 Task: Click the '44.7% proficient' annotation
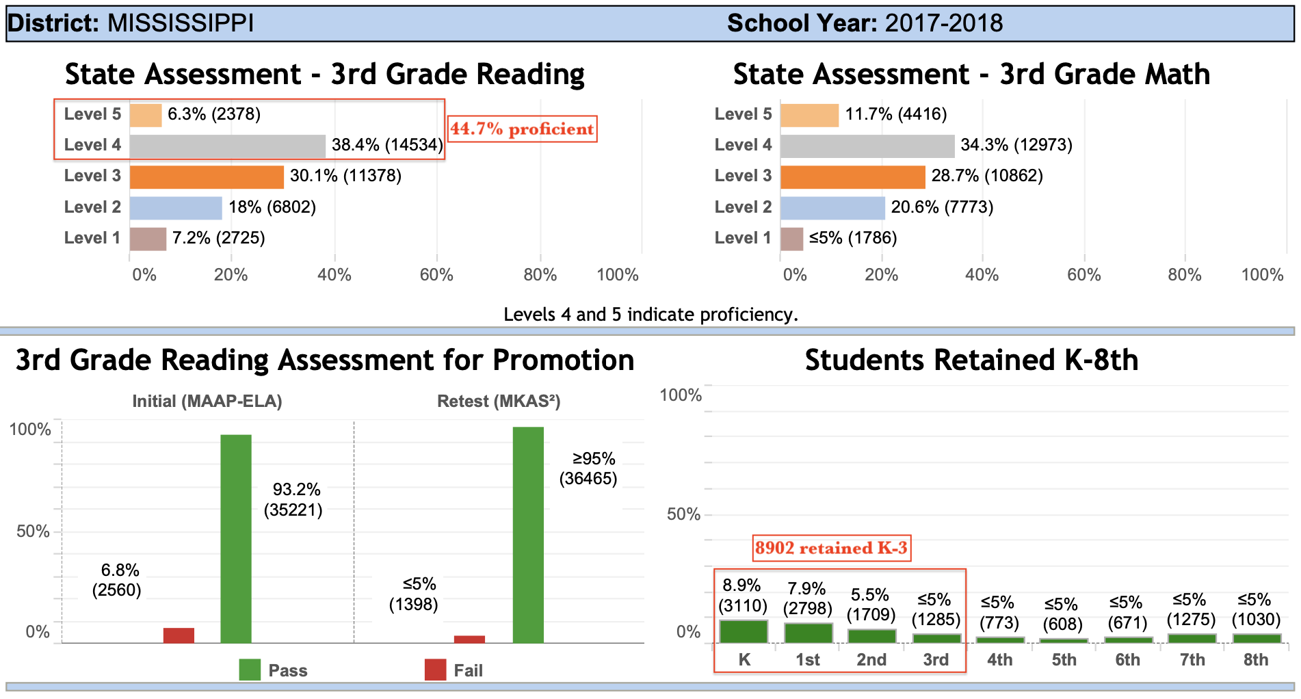point(523,129)
